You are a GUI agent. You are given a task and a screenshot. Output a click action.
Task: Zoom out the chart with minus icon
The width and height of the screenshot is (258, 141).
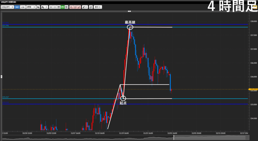[55, 7]
